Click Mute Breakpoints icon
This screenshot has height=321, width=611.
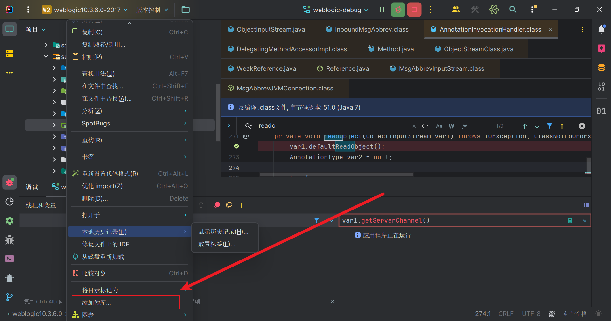tap(229, 205)
